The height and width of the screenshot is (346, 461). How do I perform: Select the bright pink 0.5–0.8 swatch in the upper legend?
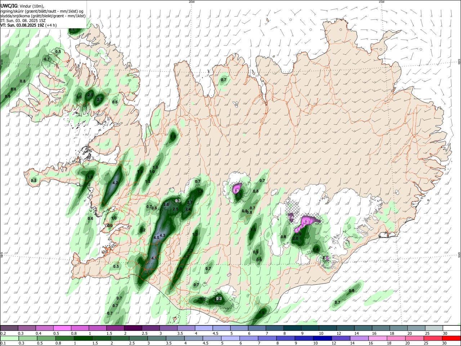[x=62, y=328]
